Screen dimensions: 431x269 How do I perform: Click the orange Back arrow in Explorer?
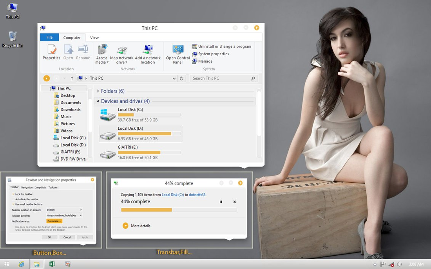(x=47, y=79)
